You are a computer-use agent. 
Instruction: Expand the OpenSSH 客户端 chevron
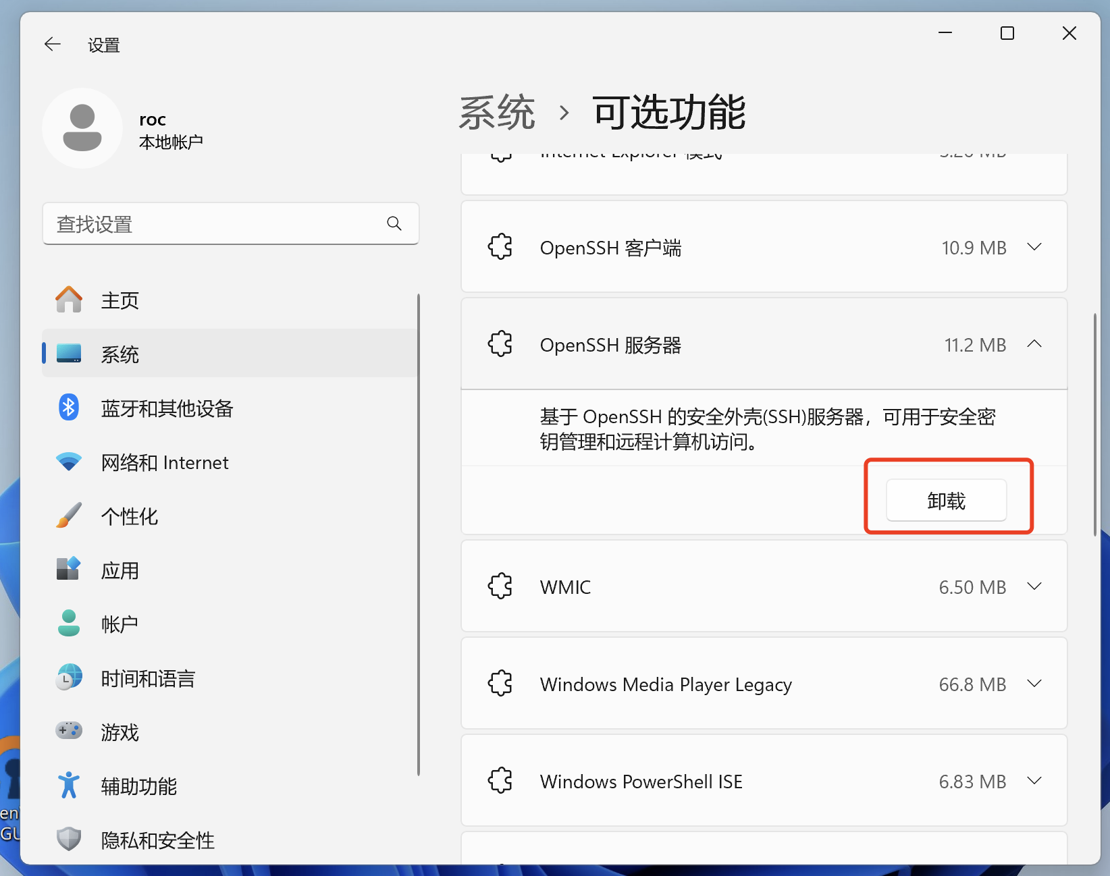click(x=1034, y=247)
